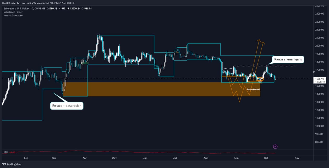Screen dimensions: 329x168
Task: Select the orange Daily demand zone
Action: pos(162,89)
